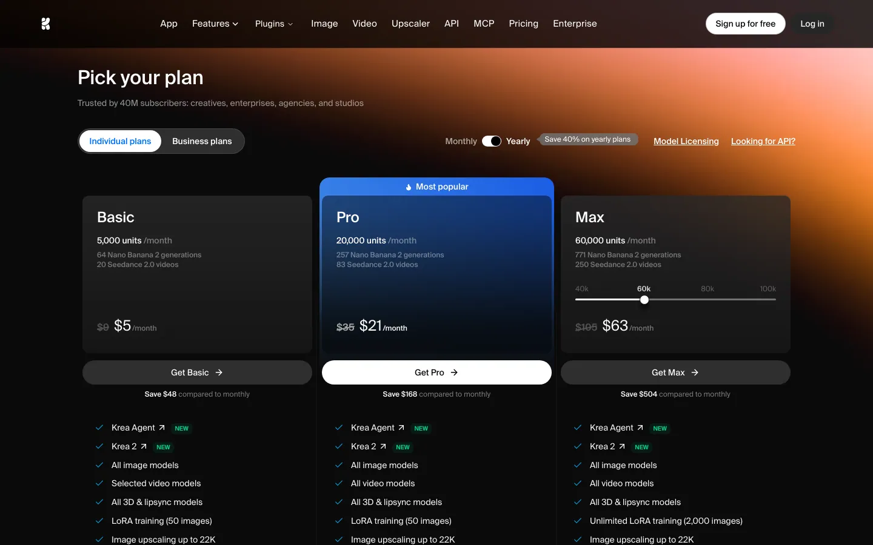
Task: Expand the Features dropdown menu
Action: tap(215, 24)
